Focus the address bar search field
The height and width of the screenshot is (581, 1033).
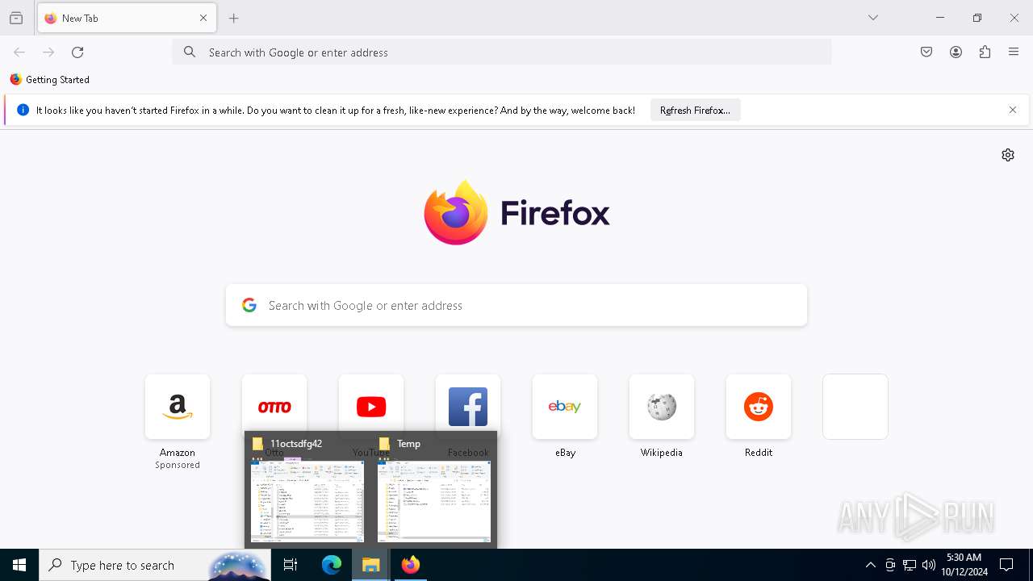click(501, 52)
